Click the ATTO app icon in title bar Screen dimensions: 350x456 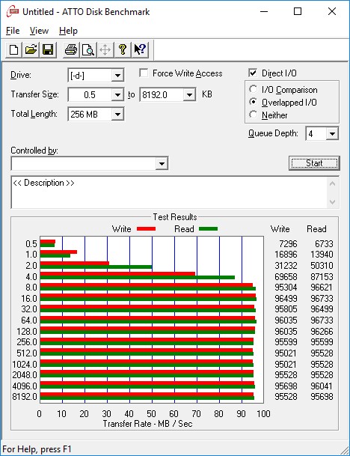(x=13, y=12)
